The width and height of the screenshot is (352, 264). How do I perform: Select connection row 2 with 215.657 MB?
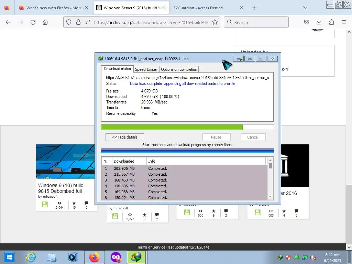(x=185, y=174)
